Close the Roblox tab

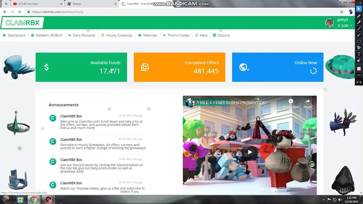[115, 4]
